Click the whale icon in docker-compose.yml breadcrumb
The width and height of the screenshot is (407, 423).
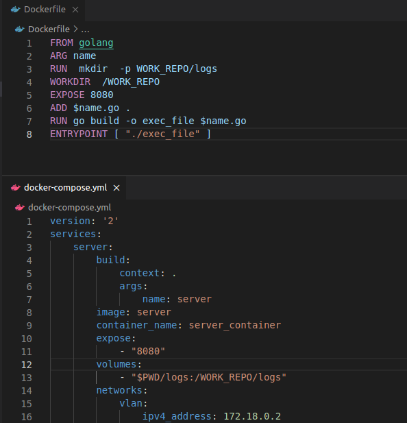tap(20, 208)
